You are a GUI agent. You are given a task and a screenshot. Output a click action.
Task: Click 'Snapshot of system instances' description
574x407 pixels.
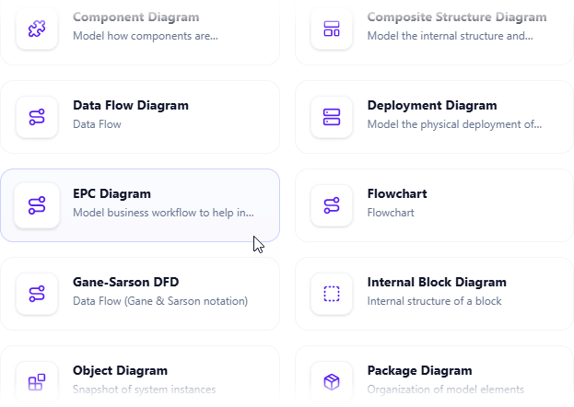[144, 390]
